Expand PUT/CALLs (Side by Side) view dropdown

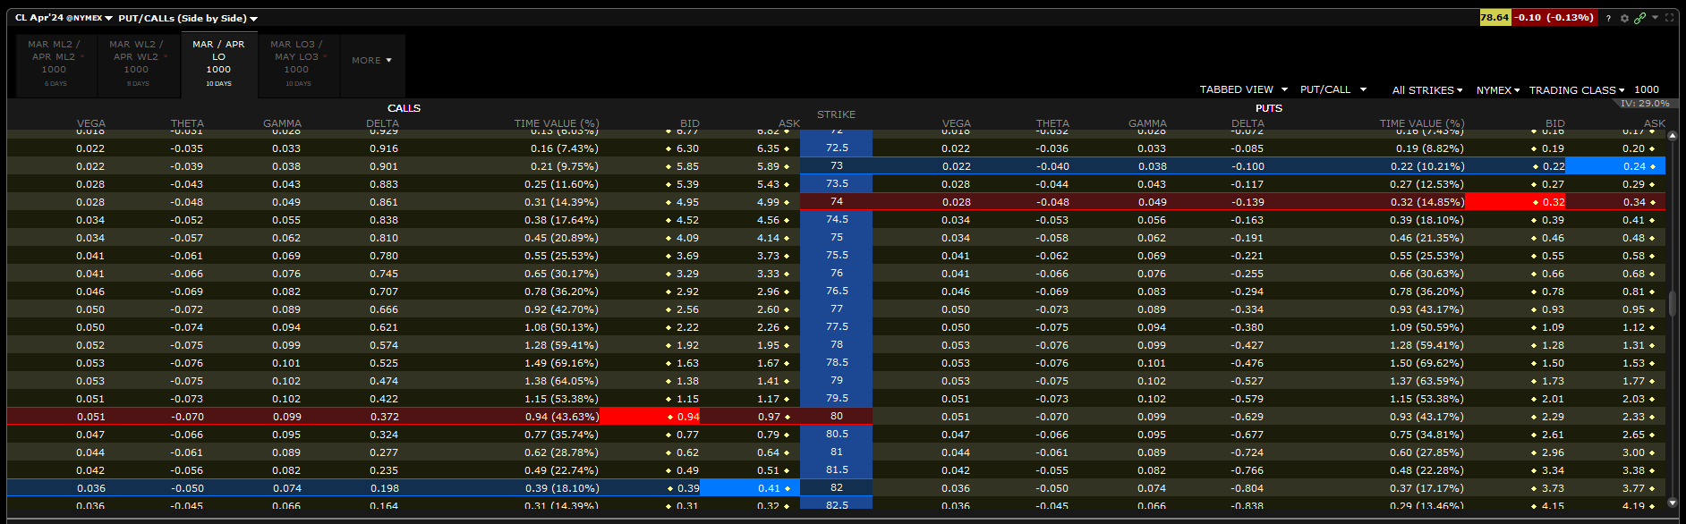(x=188, y=18)
